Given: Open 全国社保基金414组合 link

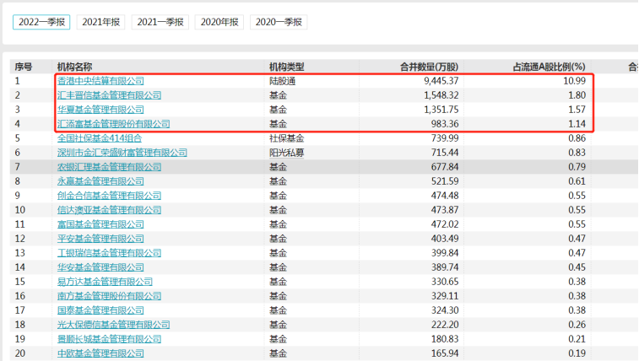Looking at the screenshot, I should [x=100, y=138].
